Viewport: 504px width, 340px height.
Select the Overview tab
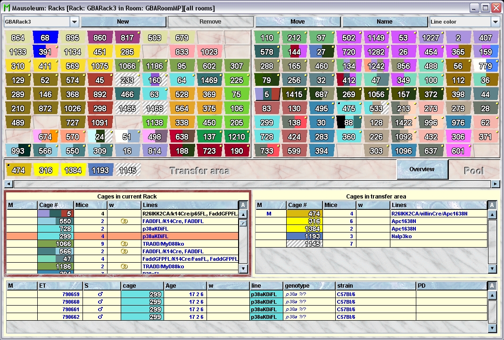422,169
